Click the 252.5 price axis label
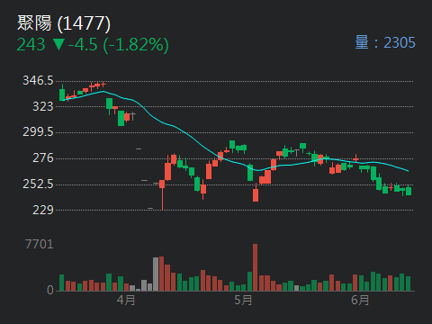432x324 pixels. tap(38, 184)
